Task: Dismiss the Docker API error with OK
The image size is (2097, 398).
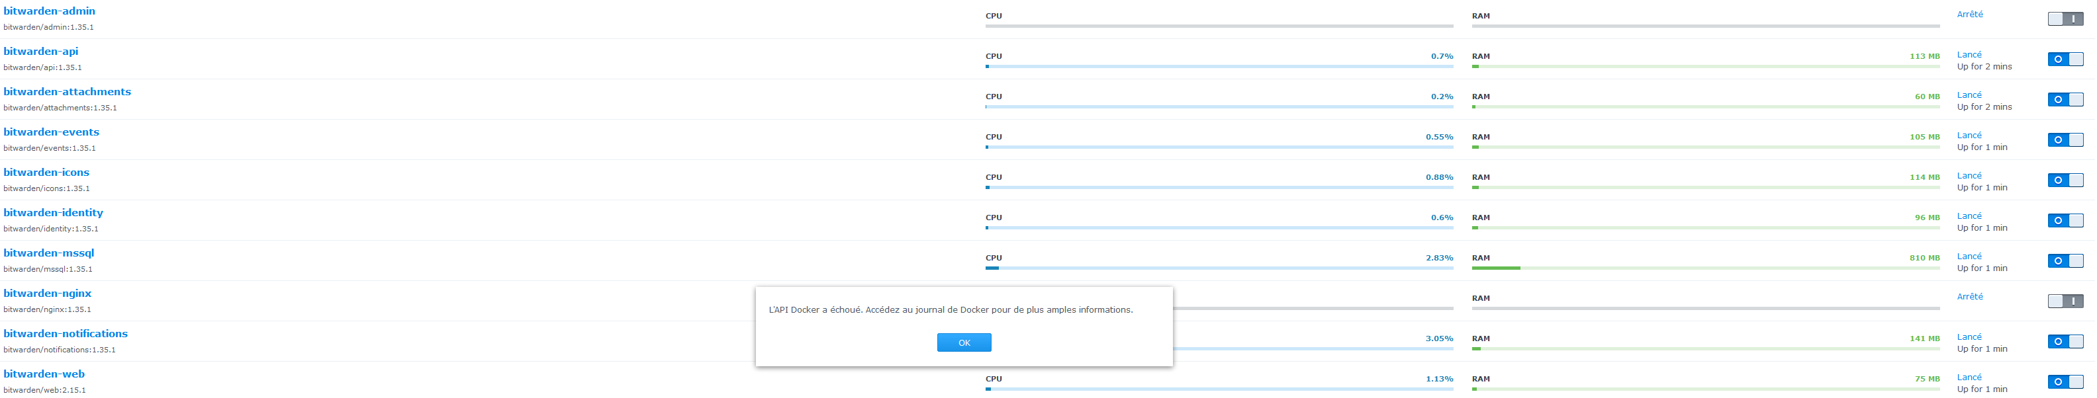Action: pyautogui.click(x=964, y=342)
